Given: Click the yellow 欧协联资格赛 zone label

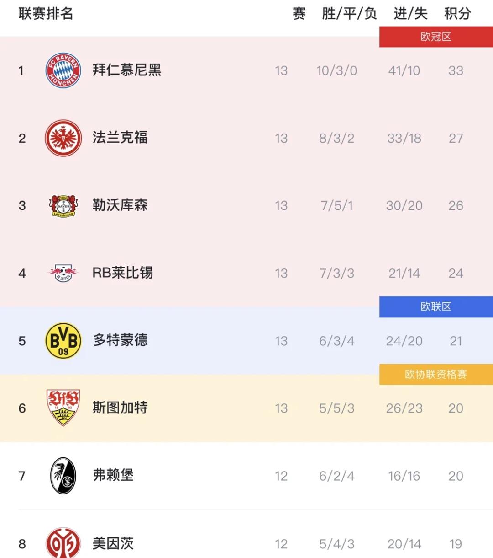Looking at the screenshot, I should pyautogui.click(x=436, y=375).
